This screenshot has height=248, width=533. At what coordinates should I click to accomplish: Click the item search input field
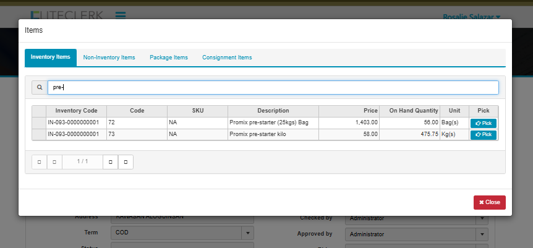273,87
